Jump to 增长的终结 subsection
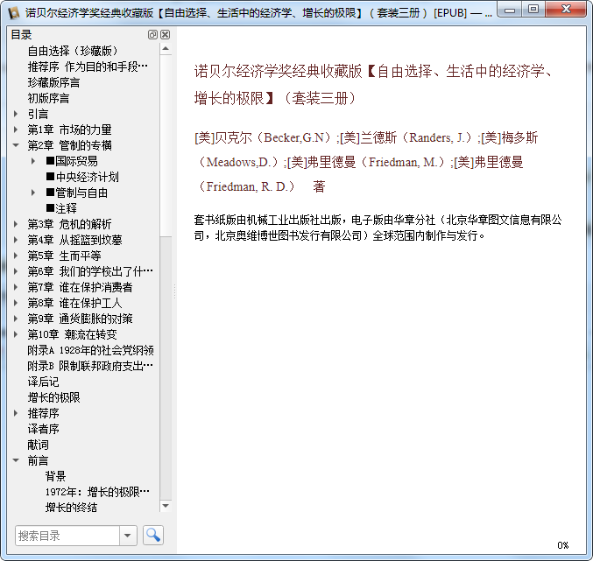 click(71, 508)
